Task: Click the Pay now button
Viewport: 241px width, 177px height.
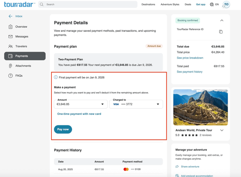Action: pyautogui.click(x=63, y=129)
